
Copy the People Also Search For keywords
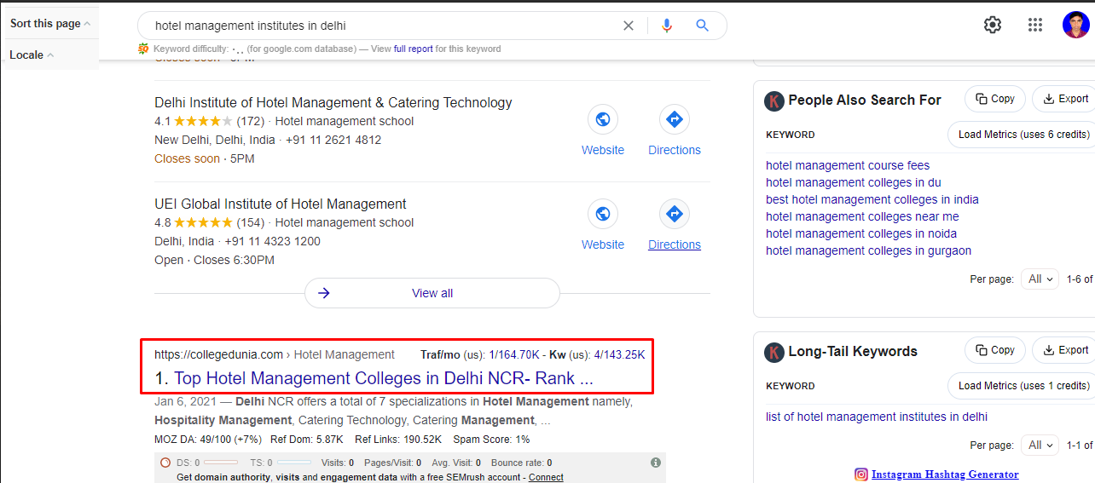(x=994, y=99)
